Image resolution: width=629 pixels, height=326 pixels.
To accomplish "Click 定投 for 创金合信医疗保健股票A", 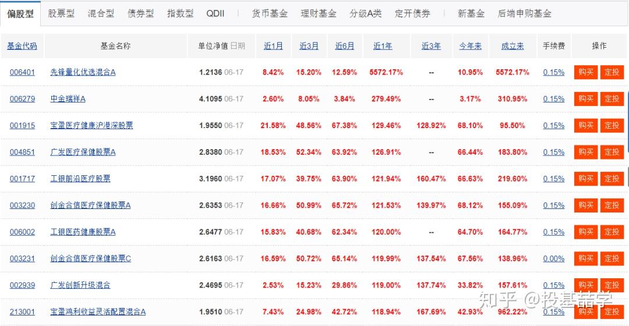I will 612,205.
